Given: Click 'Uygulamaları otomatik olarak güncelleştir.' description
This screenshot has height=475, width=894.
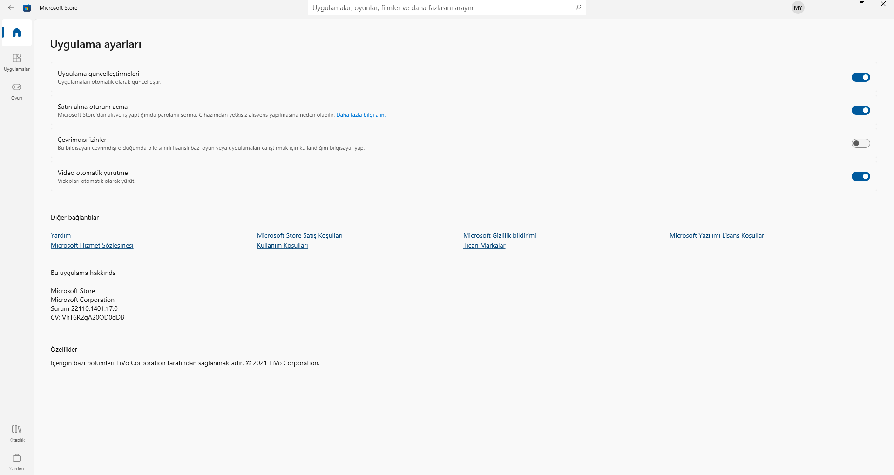Looking at the screenshot, I should tap(109, 82).
